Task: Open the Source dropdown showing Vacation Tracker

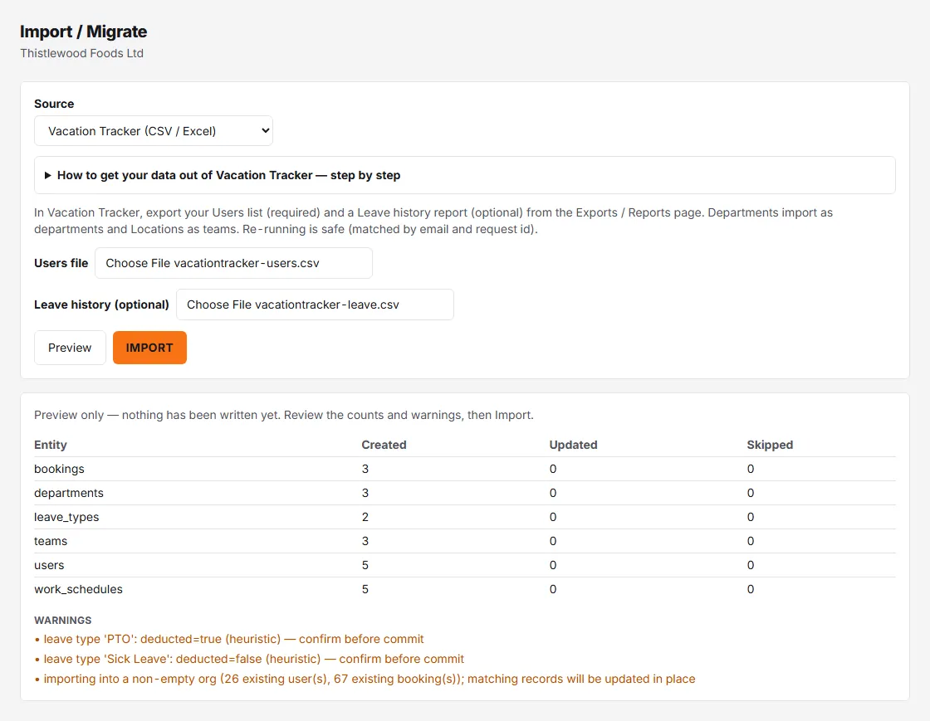Action: point(154,131)
